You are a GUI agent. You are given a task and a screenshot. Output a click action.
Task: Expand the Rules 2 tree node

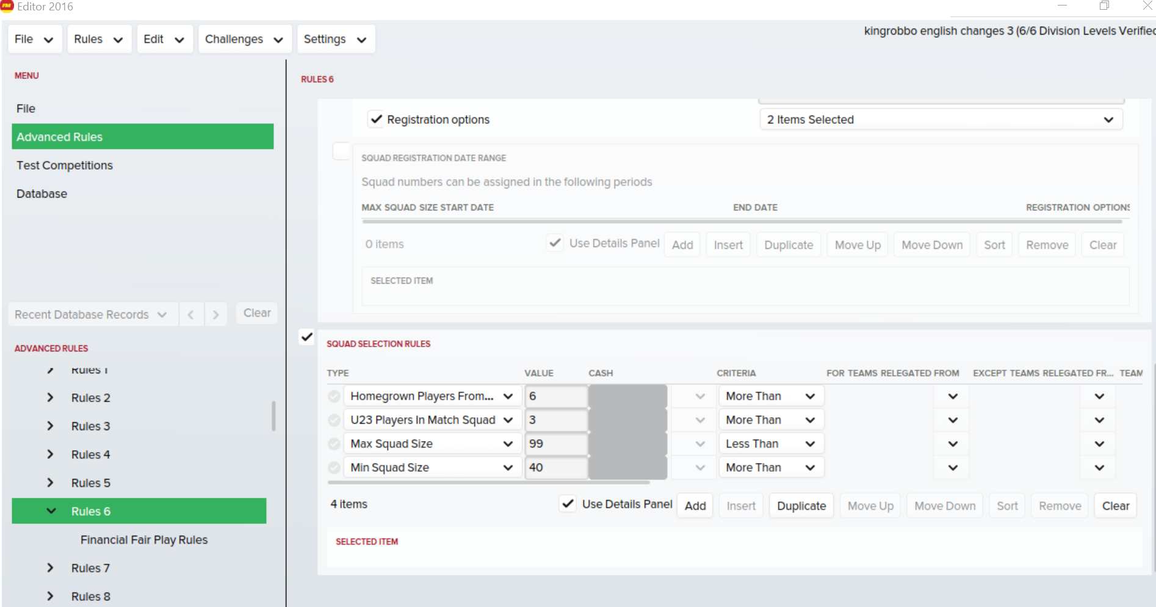(x=51, y=398)
